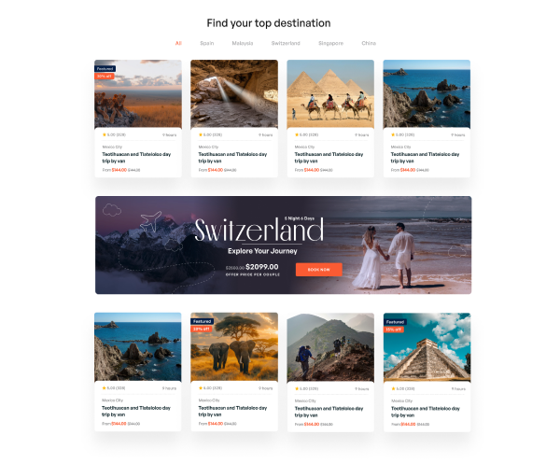Select the Singapore tab
Viewport: 560px width, 463px height.
330,43
